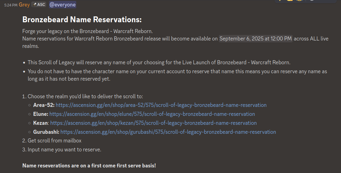Click the thumbs-up quick reaction emoji
Image resolution: width=341 pixels, height=173 pixels.
pyautogui.click(x=290, y=0)
